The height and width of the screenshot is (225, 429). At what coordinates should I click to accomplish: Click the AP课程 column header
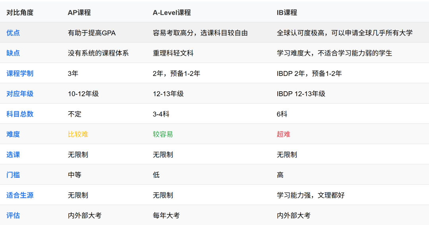pyautogui.click(x=79, y=13)
